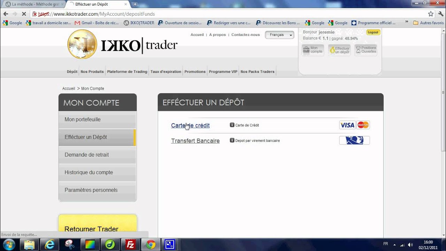Open Promotions menu item
The image size is (446, 251).
click(x=195, y=71)
